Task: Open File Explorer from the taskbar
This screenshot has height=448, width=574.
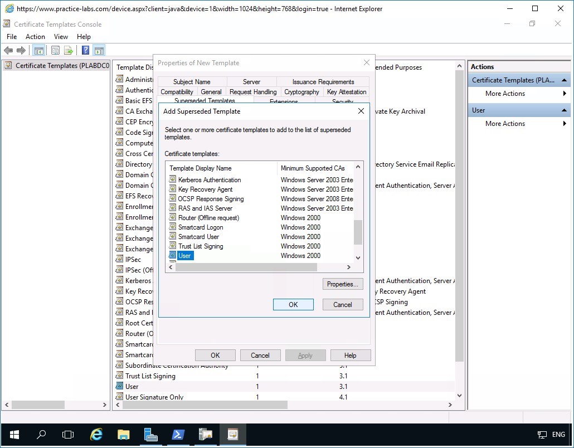Action: [x=123, y=435]
